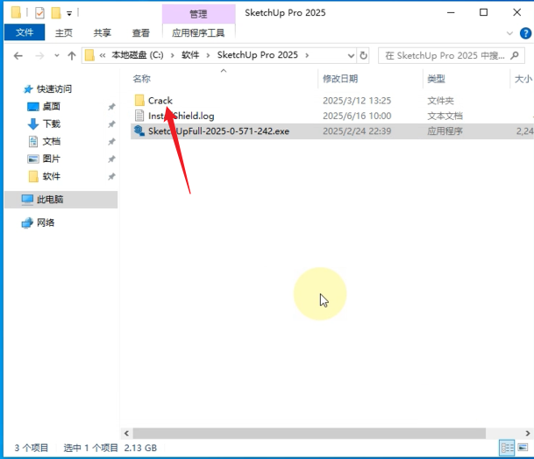Click the log file's document icon
Image resolution: width=534 pixels, height=459 pixels.
(x=139, y=116)
